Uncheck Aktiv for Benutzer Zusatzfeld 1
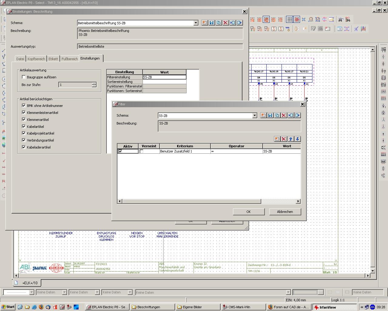 120,151
